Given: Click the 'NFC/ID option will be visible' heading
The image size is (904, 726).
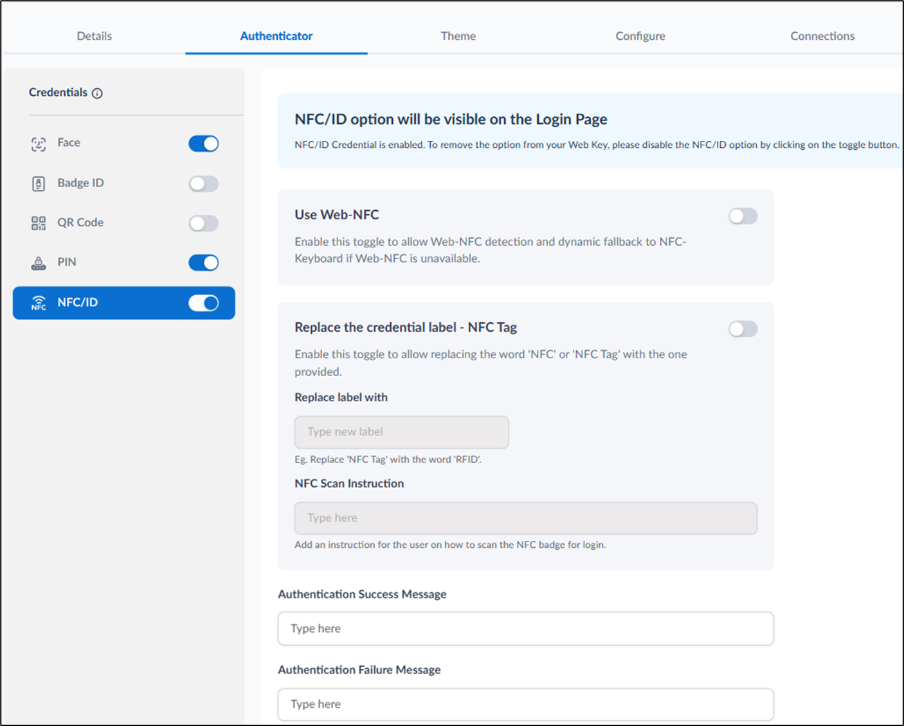Looking at the screenshot, I should coord(451,120).
